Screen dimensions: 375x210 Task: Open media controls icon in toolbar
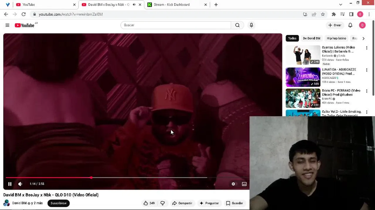(342, 14)
